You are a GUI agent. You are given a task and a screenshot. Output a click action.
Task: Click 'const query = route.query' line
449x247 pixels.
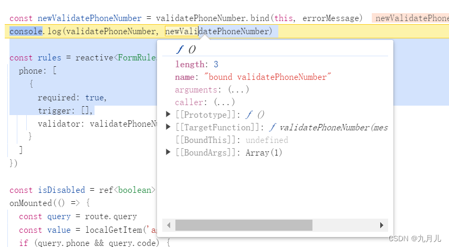click(x=78, y=217)
